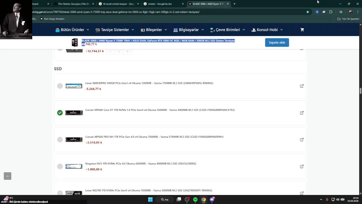Open Riot Hesap Yönetimi bookmark
The image size is (362, 204).
tap(52, 19)
